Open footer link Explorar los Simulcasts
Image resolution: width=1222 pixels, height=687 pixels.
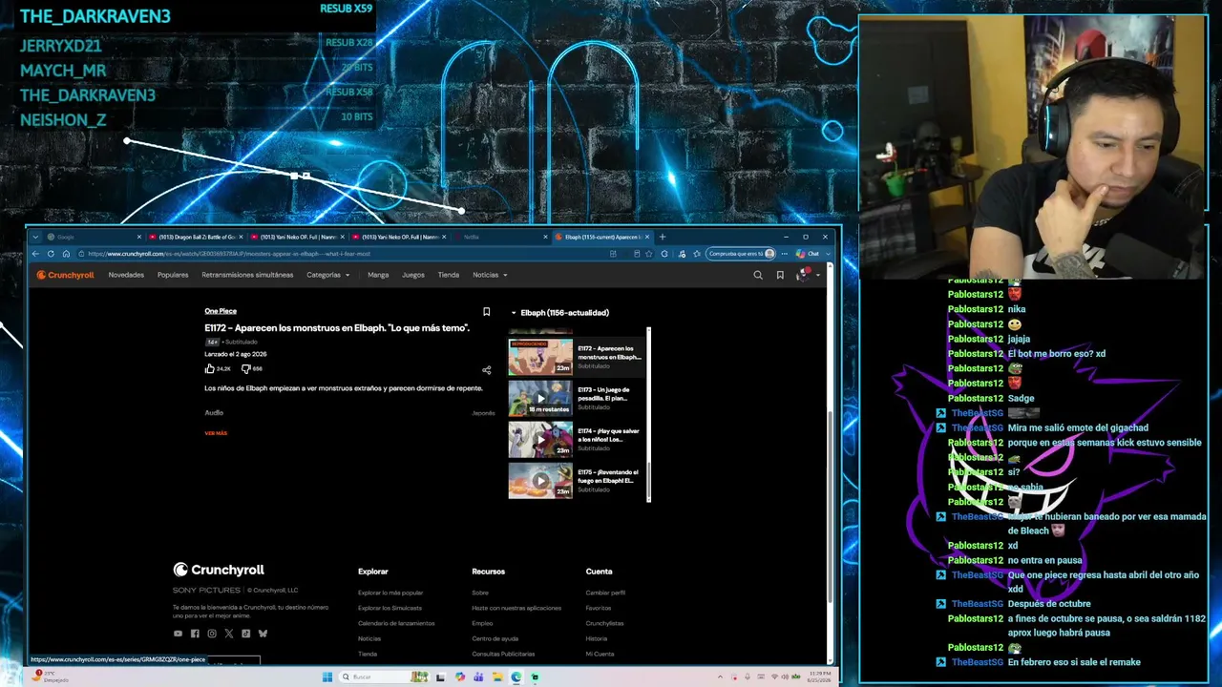[x=390, y=608]
